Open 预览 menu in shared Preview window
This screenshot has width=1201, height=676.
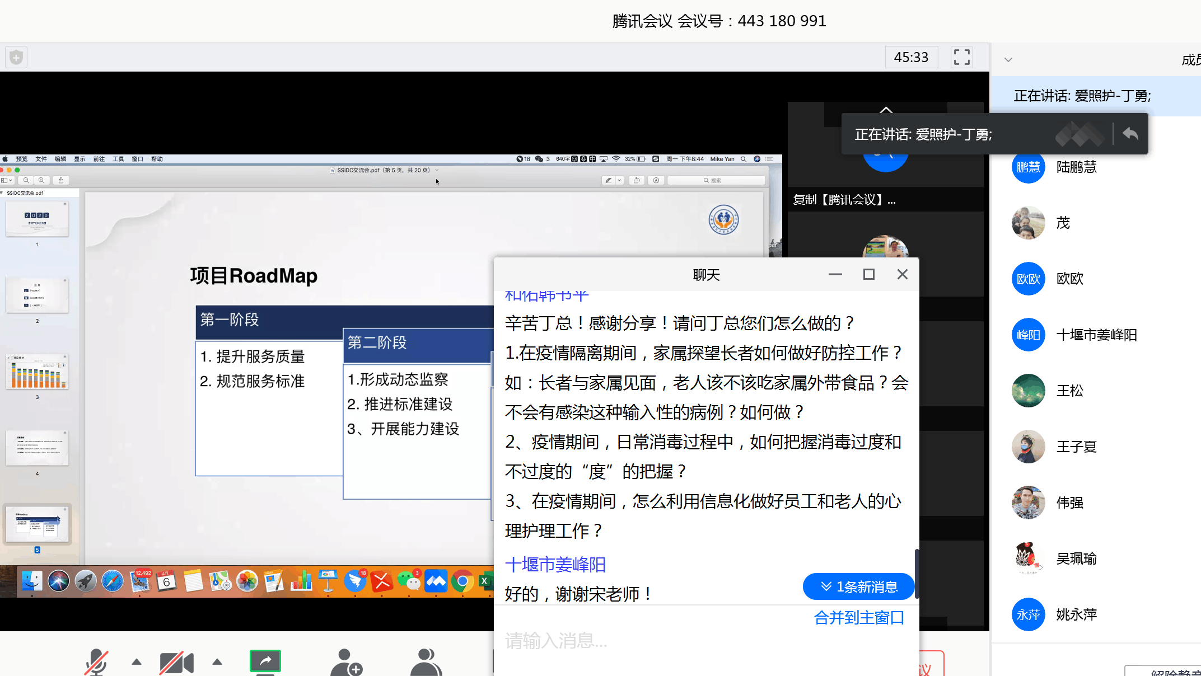22,159
